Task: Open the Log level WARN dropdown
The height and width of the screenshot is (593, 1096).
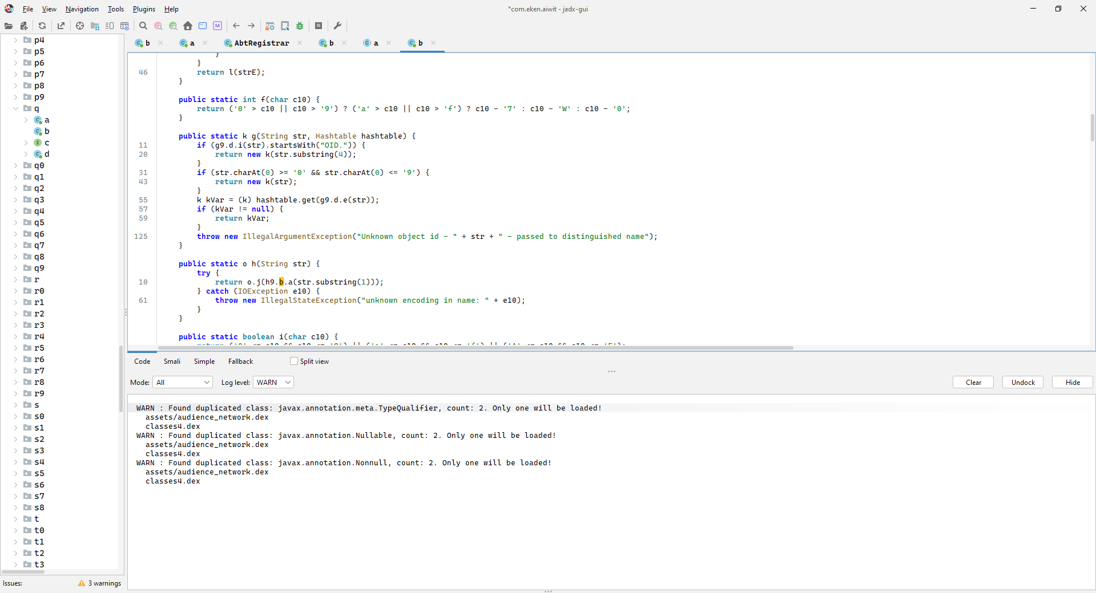Action: click(x=273, y=382)
